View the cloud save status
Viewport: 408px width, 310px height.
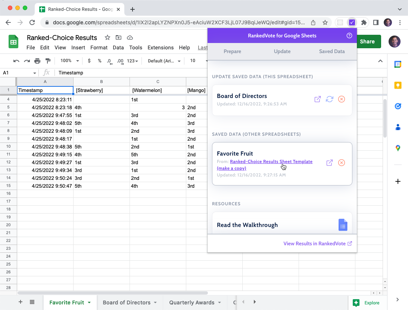click(130, 37)
